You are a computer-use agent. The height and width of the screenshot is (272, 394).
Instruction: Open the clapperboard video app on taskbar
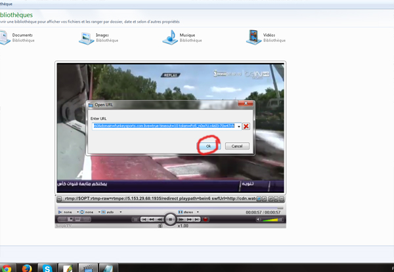click(x=88, y=268)
